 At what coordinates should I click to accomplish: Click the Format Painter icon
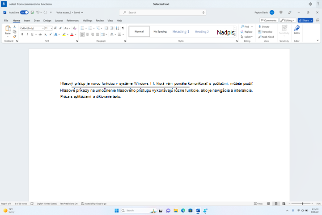pos(15,37)
